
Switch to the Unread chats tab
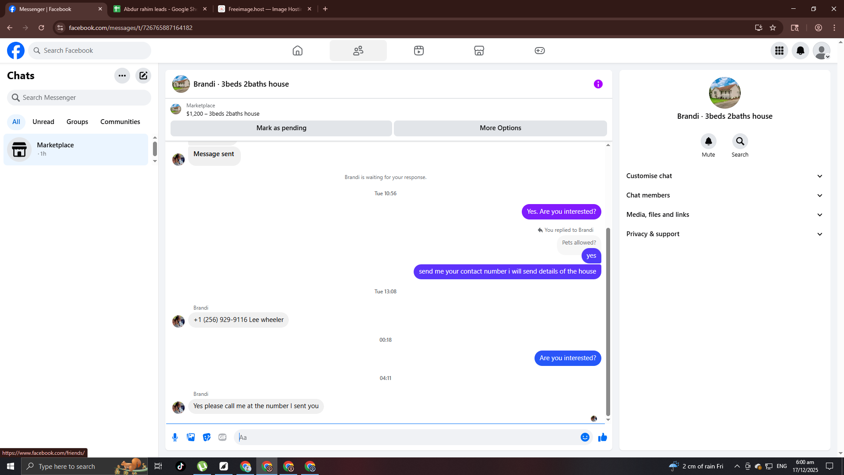point(43,122)
